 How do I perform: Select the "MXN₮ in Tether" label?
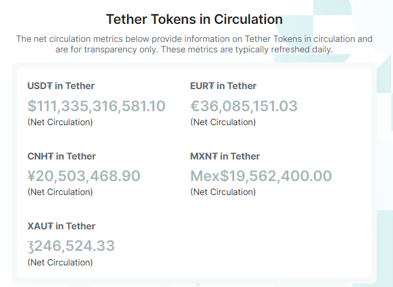(225, 156)
